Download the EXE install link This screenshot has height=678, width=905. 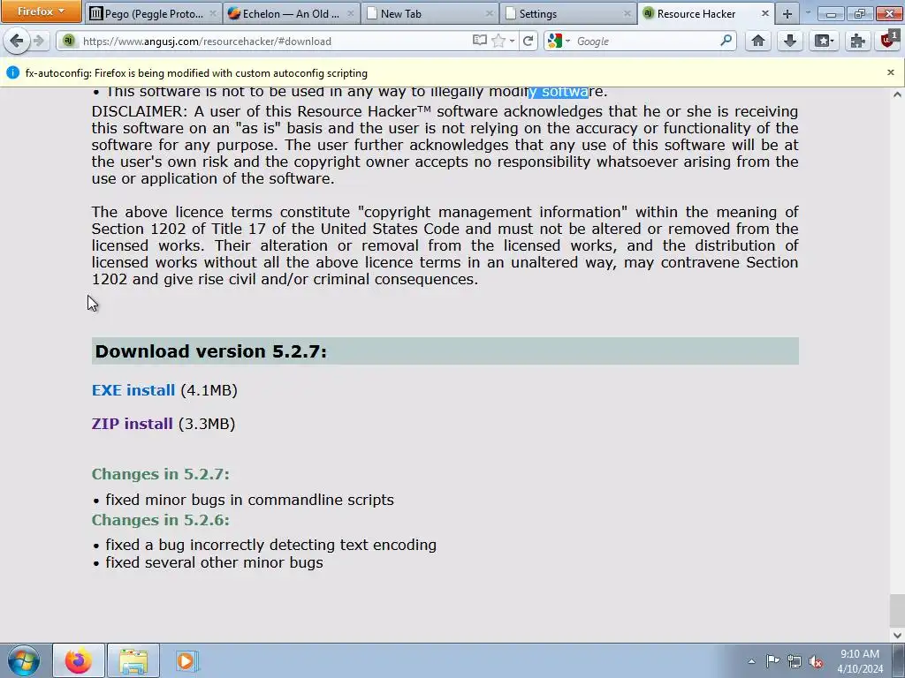[133, 390]
